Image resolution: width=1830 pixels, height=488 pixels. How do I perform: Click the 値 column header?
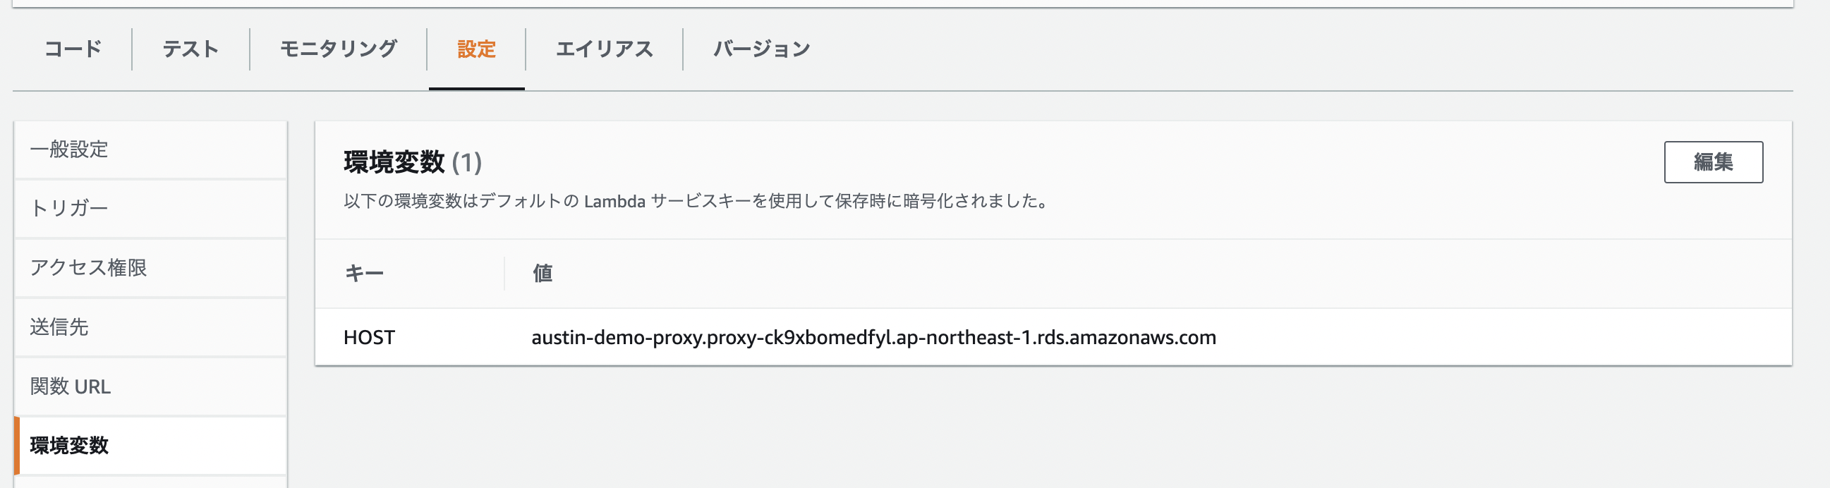tap(542, 272)
